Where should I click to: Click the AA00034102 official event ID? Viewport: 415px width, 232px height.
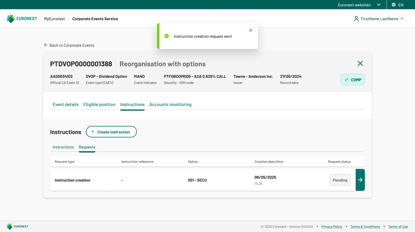[61, 77]
